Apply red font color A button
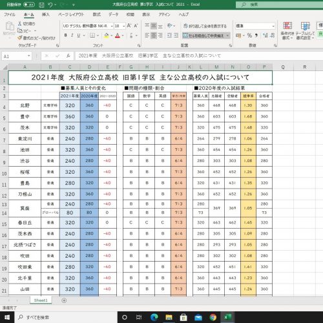 [118, 36]
